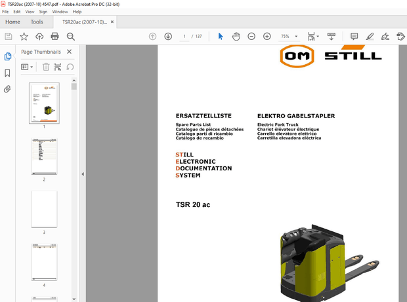
Task: Click the Save file icon
Action: tap(9, 37)
